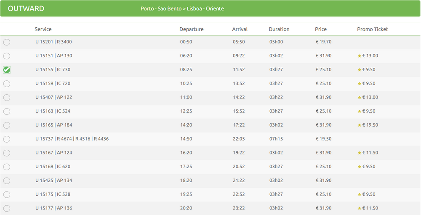Click the promo star icon for AP 130

click(x=360, y=56)
